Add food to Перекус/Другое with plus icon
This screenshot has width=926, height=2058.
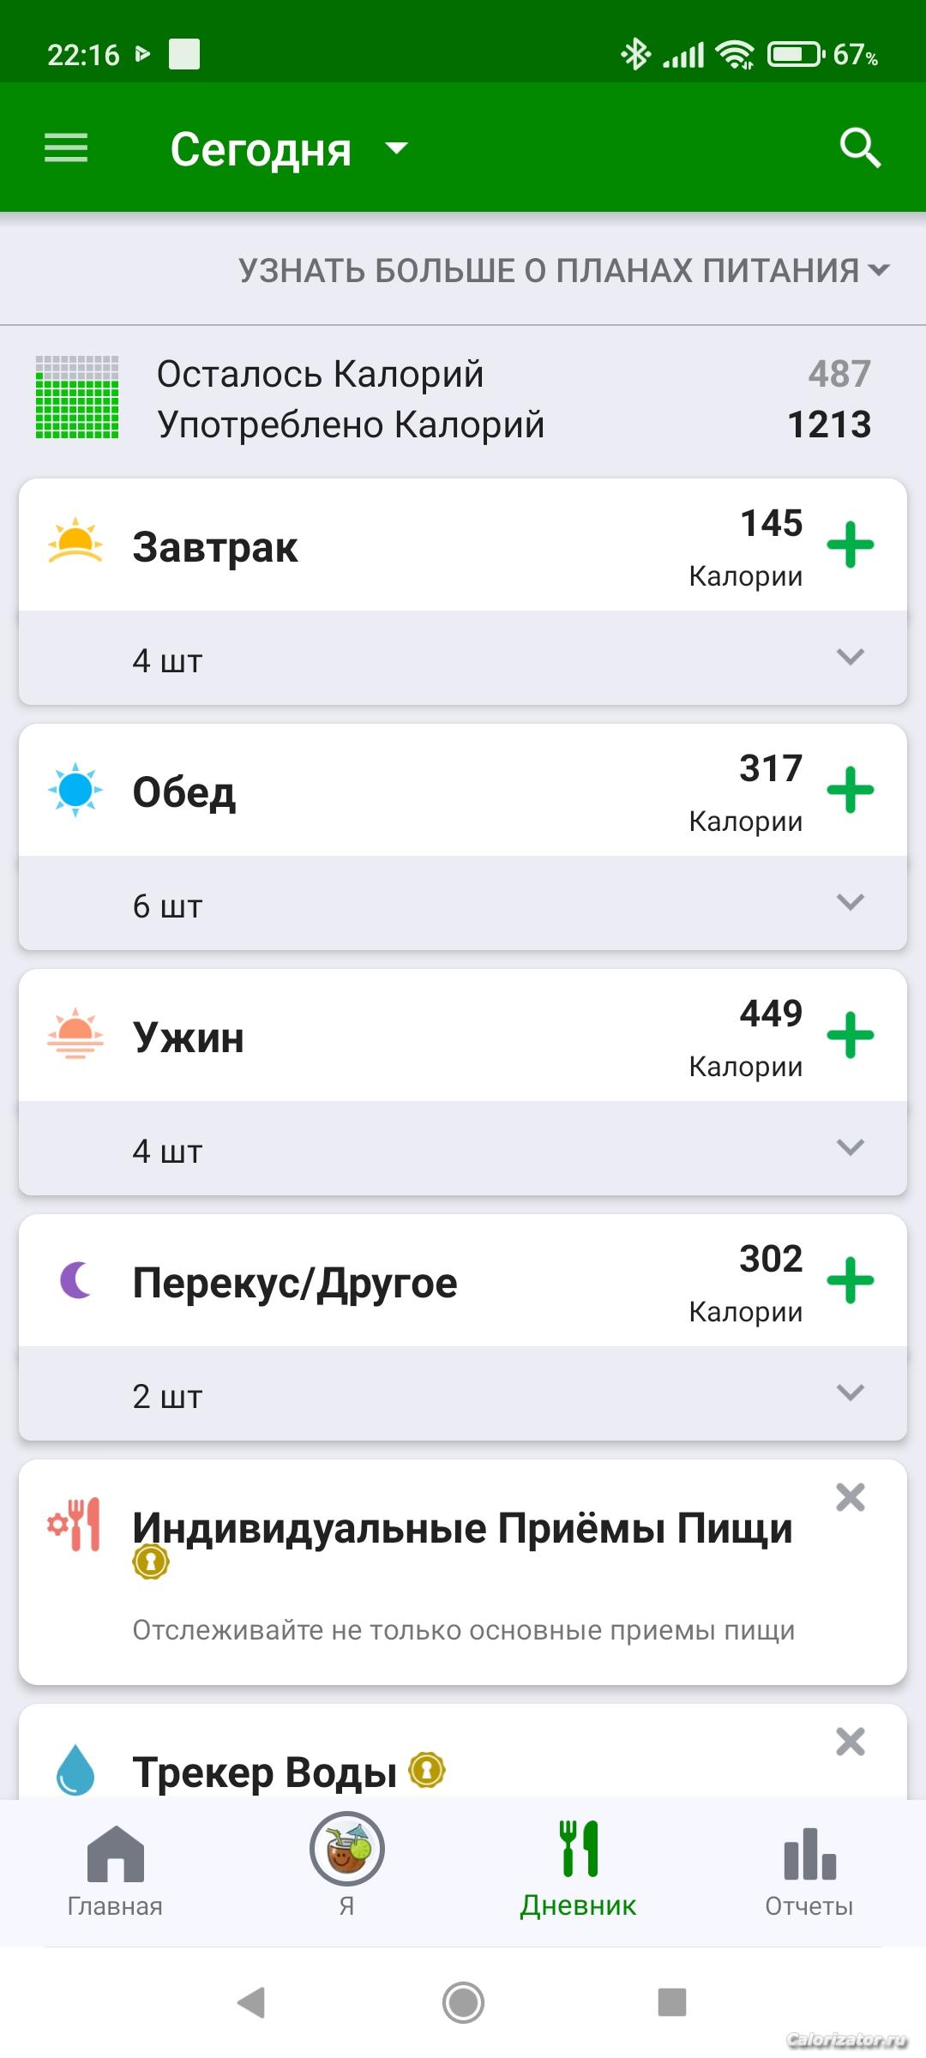point(850,1280)
